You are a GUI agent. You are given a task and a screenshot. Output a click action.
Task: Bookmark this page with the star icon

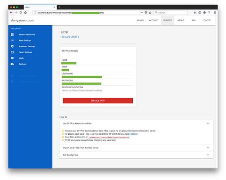150,13
